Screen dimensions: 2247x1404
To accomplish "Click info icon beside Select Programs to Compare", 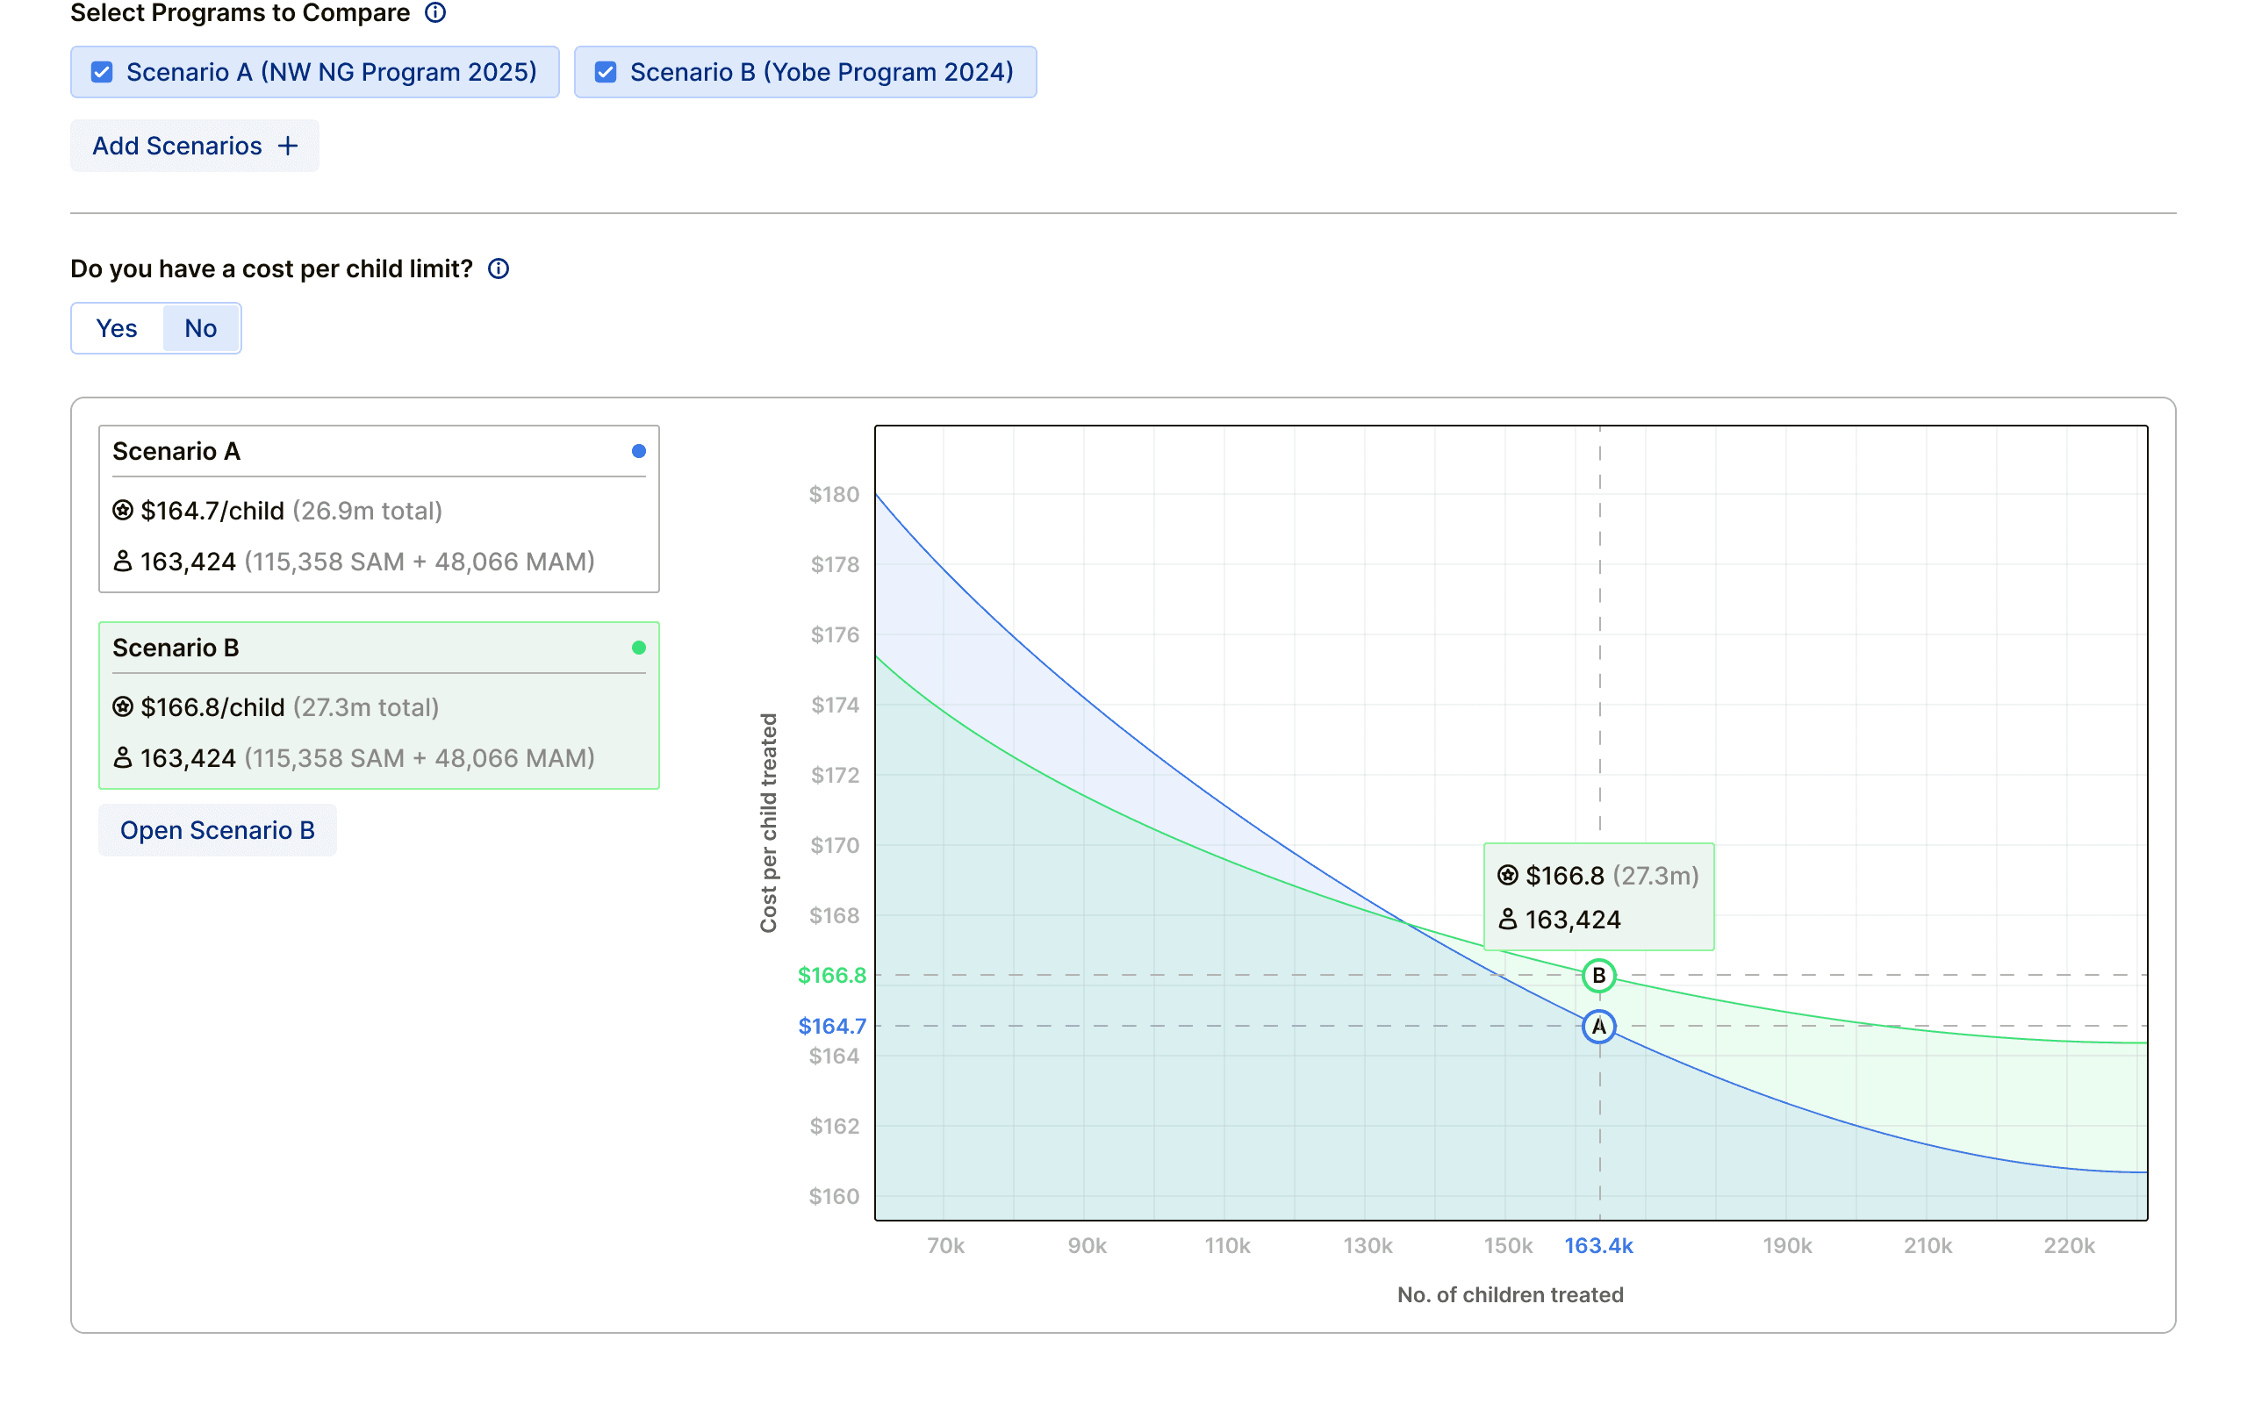I will click(434, 13).
